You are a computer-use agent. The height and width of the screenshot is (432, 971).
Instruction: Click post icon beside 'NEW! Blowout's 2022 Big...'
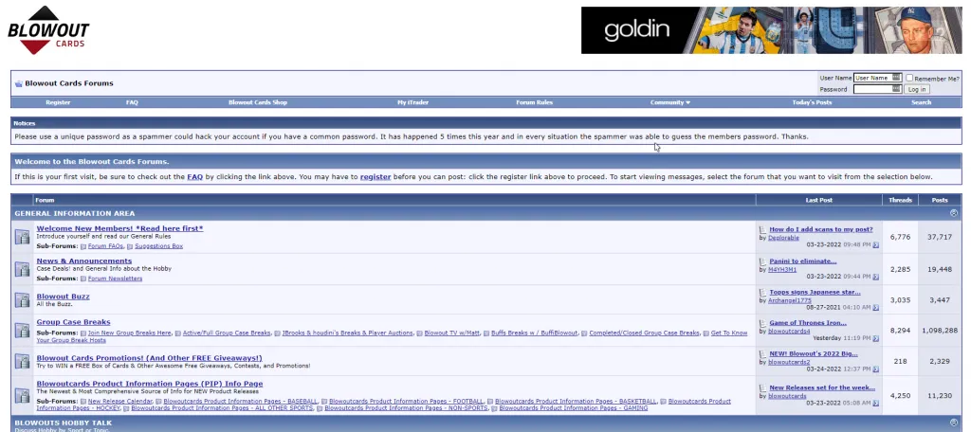tap(763, 354)
